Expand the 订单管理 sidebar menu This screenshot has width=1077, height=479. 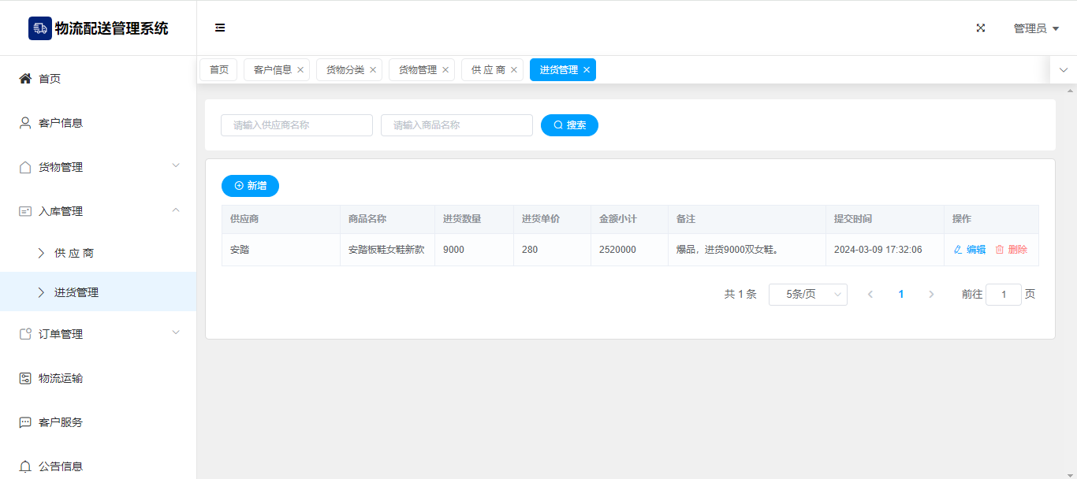[x=98, y=334]
